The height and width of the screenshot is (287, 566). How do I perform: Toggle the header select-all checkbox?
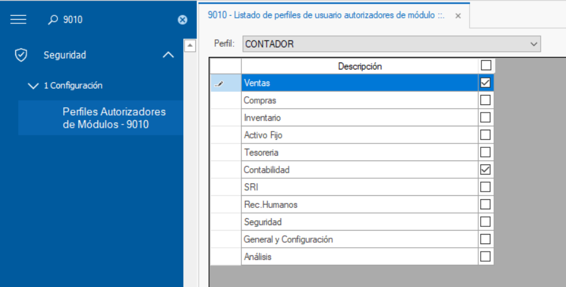pos(486,65)
